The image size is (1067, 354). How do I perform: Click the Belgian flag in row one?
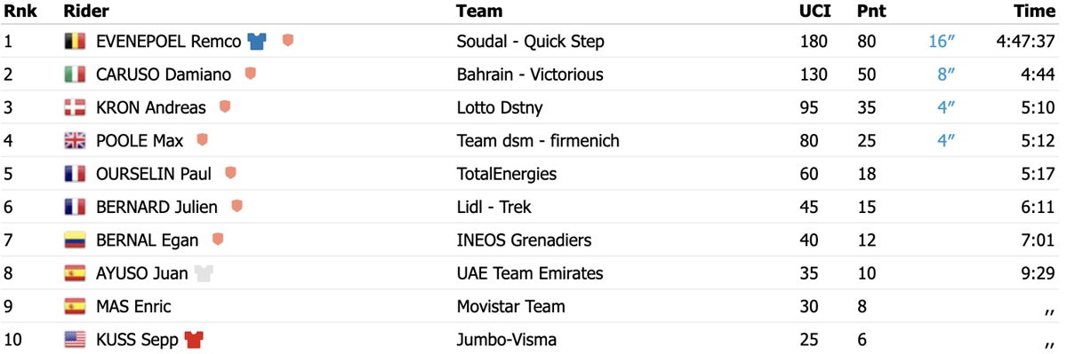(75, 42)
